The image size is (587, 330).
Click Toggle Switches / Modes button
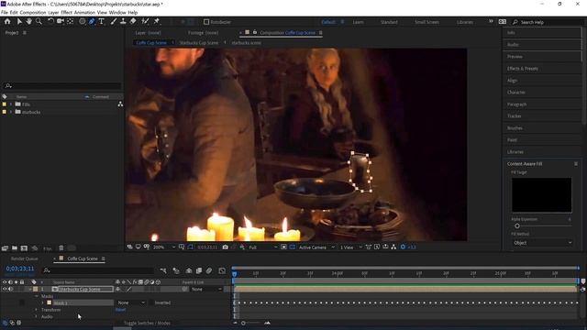point(147,323)
